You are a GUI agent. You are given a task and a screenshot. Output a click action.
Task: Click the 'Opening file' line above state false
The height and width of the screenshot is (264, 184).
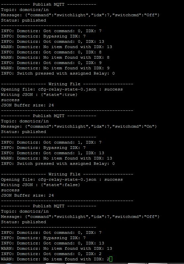click(62, 179)
